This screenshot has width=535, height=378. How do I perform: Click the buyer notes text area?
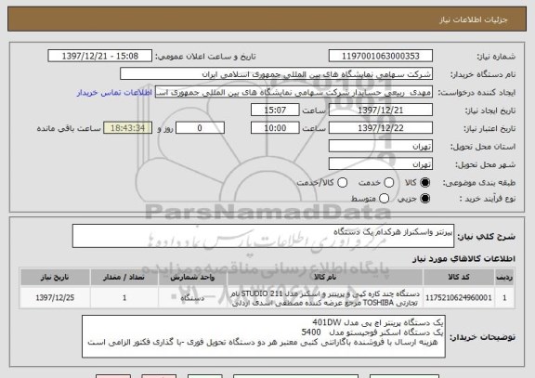[264, 336]
